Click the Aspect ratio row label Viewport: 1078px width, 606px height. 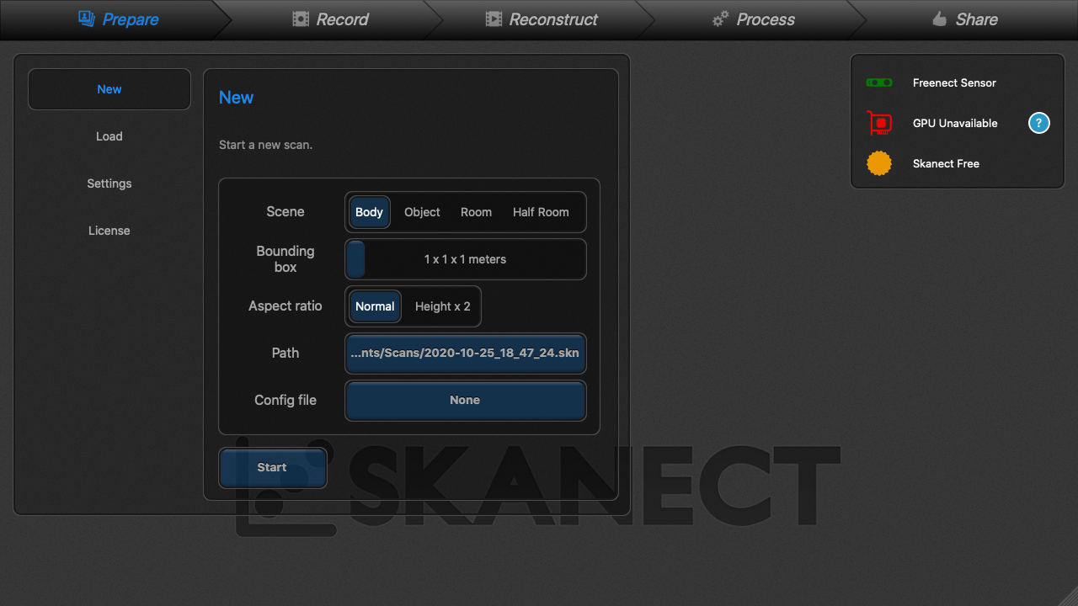[x=286, y=306]
